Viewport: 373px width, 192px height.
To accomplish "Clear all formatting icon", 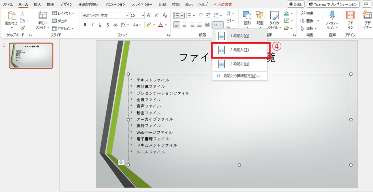I will point(165,15).
